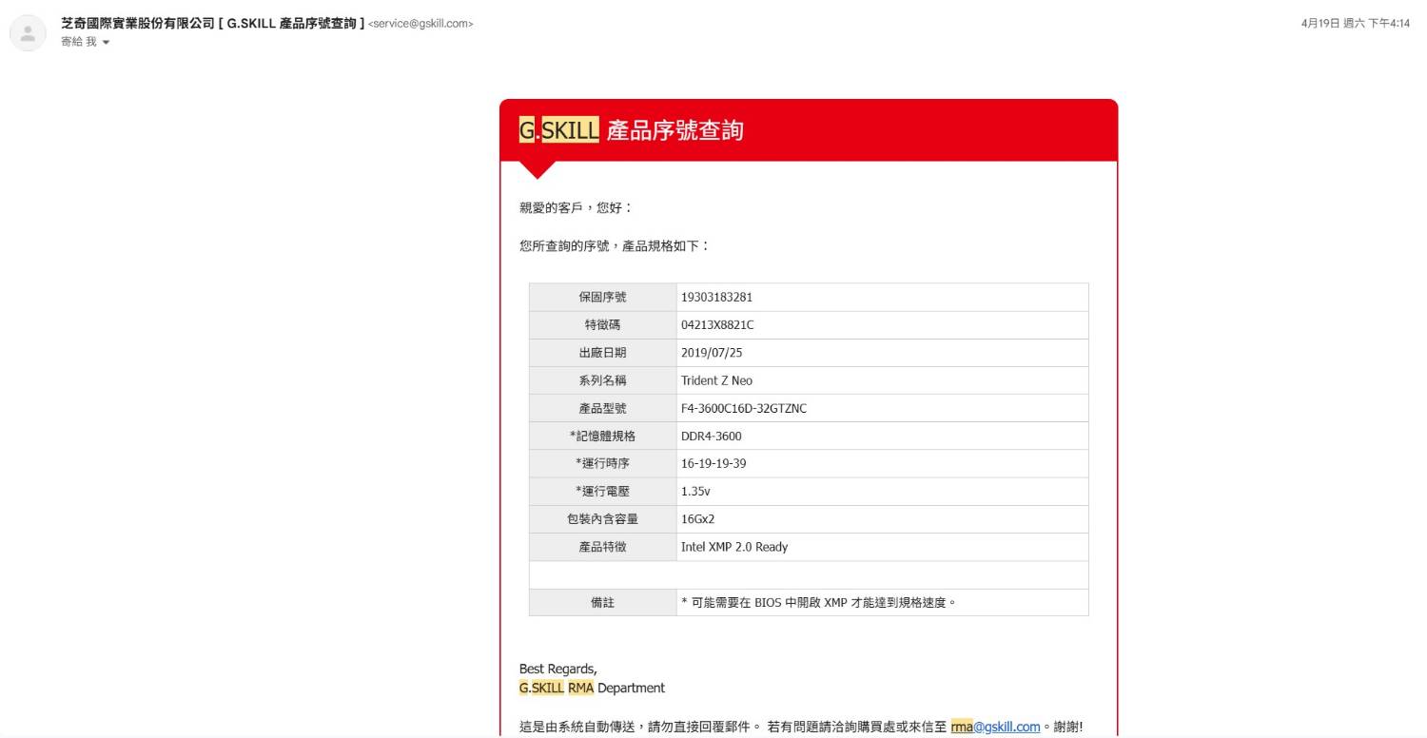Click the 保固序號 label cell
The height and width of the screenshot is (738, 1427).
(603, 297)
